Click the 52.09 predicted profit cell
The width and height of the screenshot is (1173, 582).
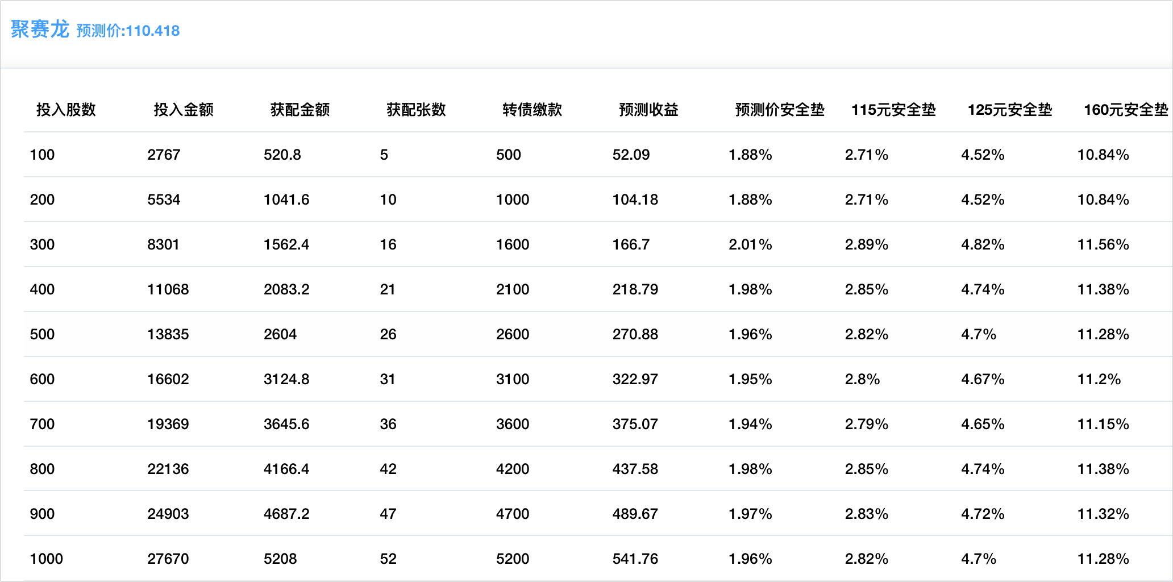pyautogui.click(x=631, y=155)
